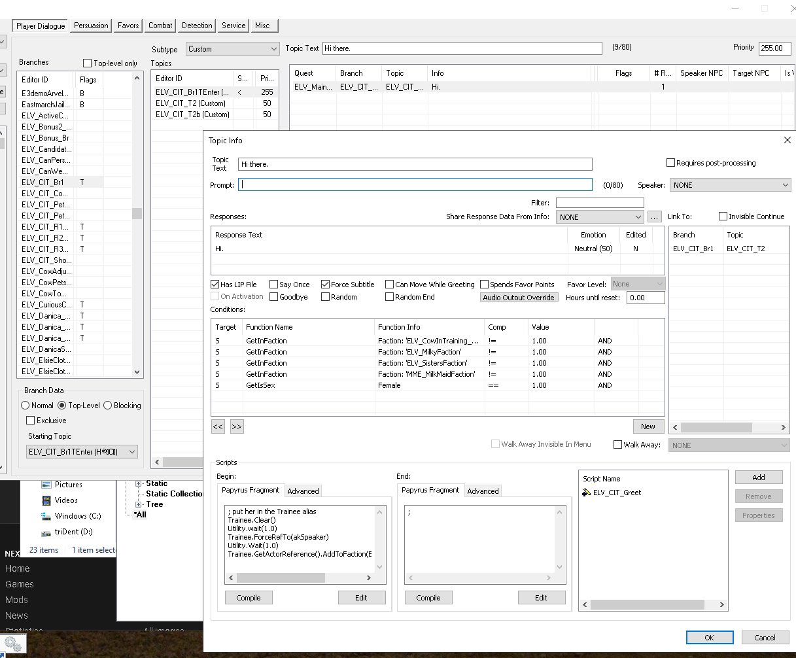Image resolution: width=796 pixels, height=658 pixels.
Task: Open the Speaker dropdown
Action: point(730,185)
